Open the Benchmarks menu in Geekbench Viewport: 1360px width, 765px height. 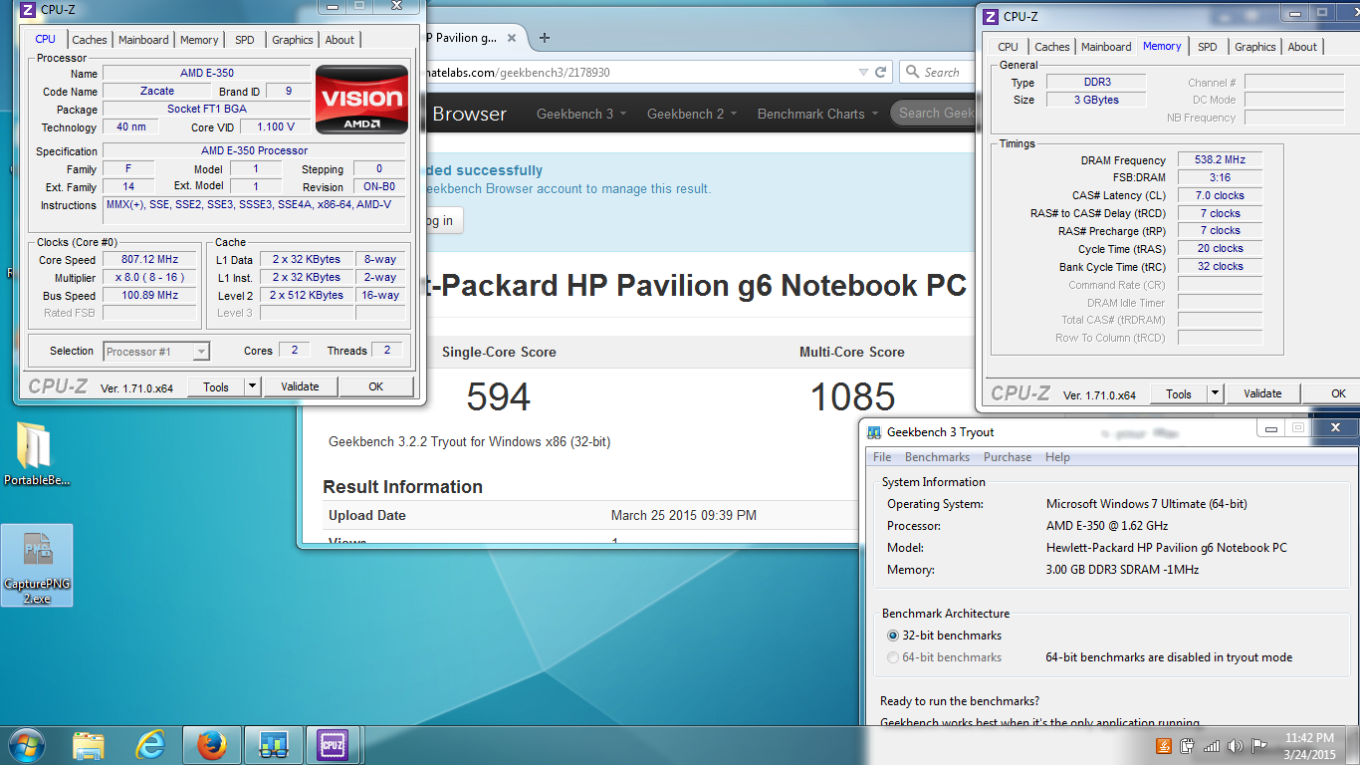(x=937, y=457)
